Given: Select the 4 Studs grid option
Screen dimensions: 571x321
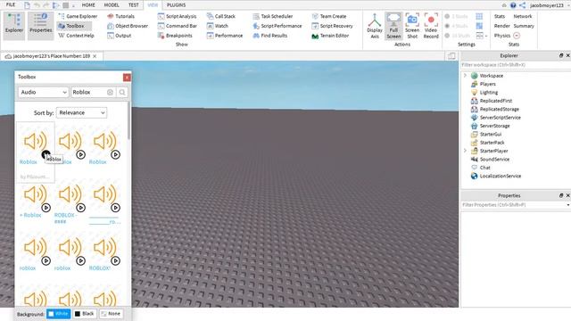Looking at the screenshot, I should [x=457, y=26].
